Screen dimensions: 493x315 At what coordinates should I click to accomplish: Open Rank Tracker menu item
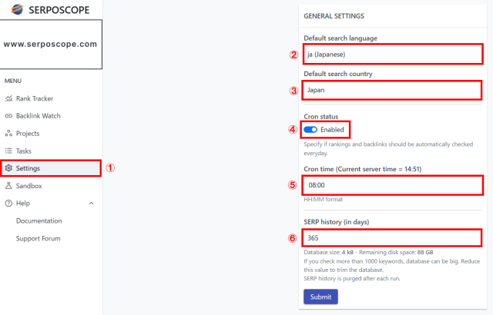[x=35, y=98]
